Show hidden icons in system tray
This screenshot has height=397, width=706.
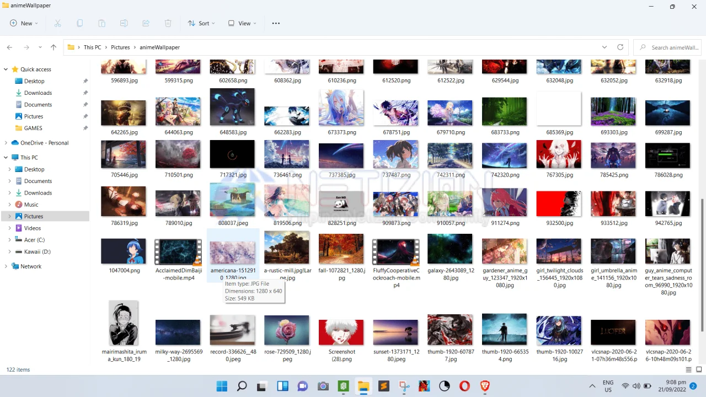click(592, 386)
